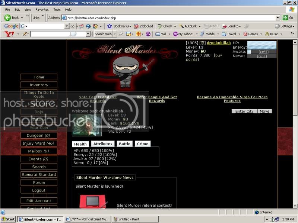Open the address bar dropdown
298x223 pixels.
(278, 18)
